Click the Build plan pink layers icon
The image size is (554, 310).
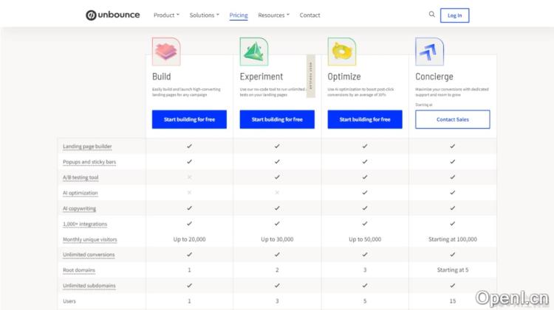[x=166, y=52]
